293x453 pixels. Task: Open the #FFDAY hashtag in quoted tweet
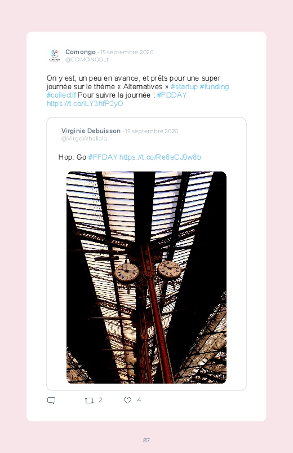(x=103, y=157)
